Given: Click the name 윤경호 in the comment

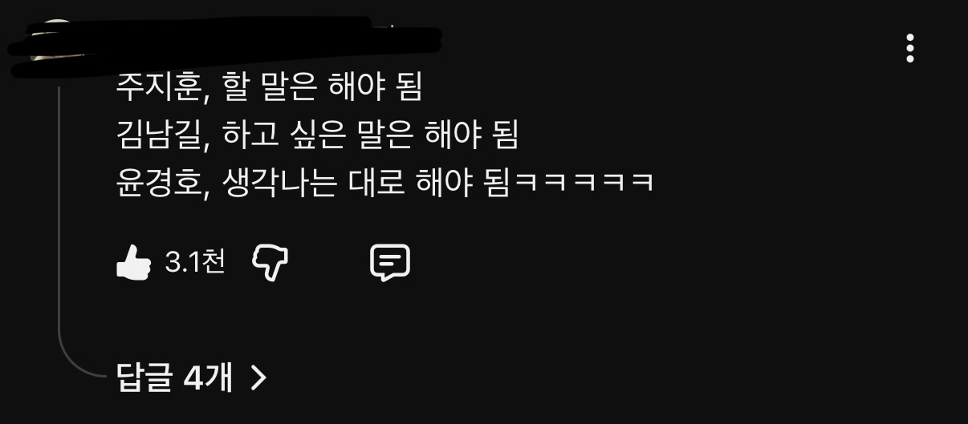Looking at the screenshot, I should 157,184.
